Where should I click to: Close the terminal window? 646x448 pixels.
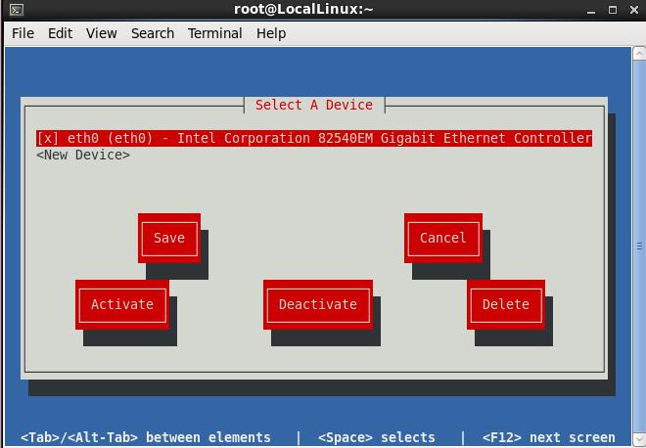634,10
